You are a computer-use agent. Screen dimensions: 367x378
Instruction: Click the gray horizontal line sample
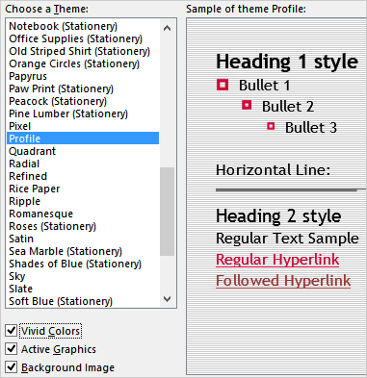pyautogui.click(x=291, y=189)
